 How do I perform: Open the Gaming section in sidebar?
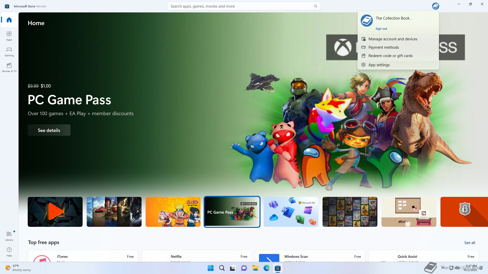(x=9, y=52)
